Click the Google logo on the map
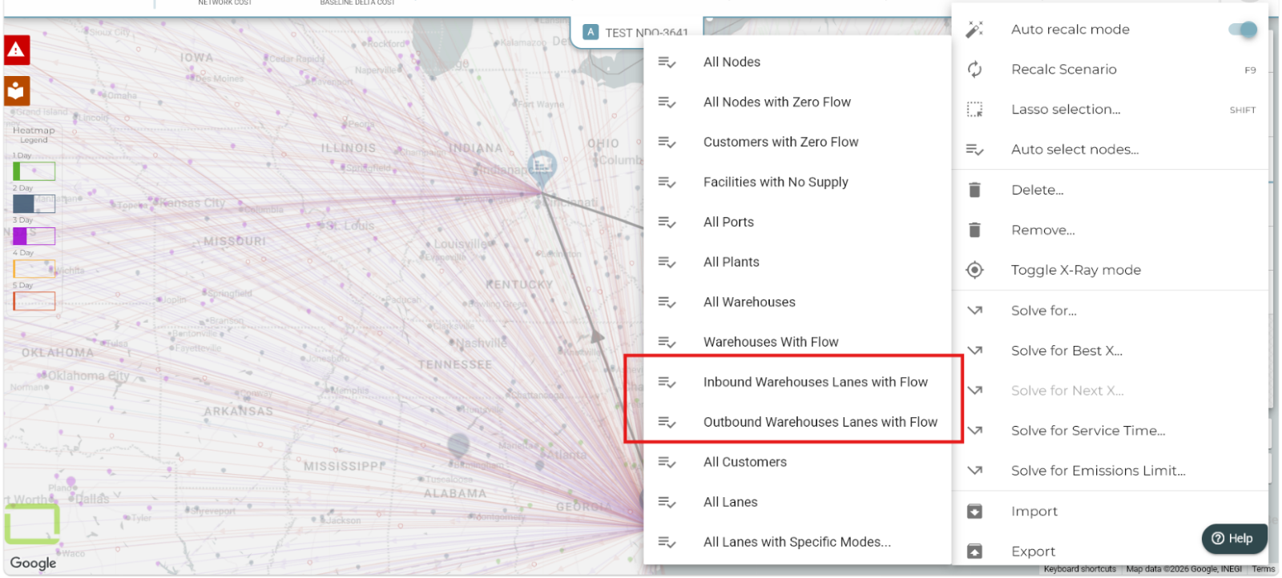This screenshot has height=578, width=1282. pyautogui.click(x=33, y=563)
